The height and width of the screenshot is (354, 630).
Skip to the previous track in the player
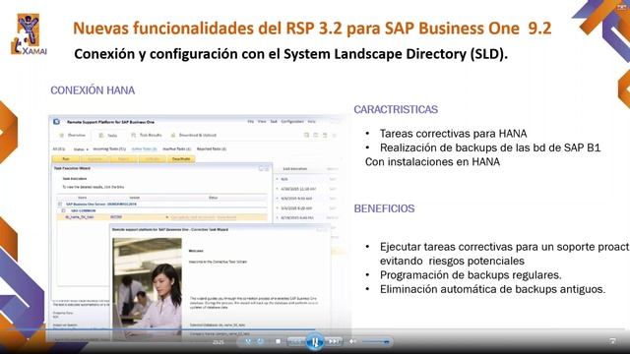296,341
